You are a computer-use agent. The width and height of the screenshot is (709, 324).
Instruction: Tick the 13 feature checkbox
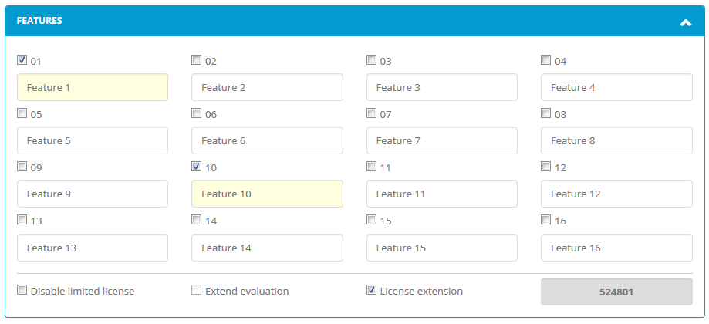[x=22, y=220]
